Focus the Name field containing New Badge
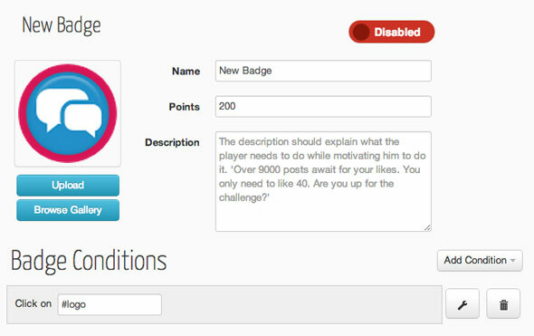This screenshot has width=534, height=336. click(x=323, y=71)
